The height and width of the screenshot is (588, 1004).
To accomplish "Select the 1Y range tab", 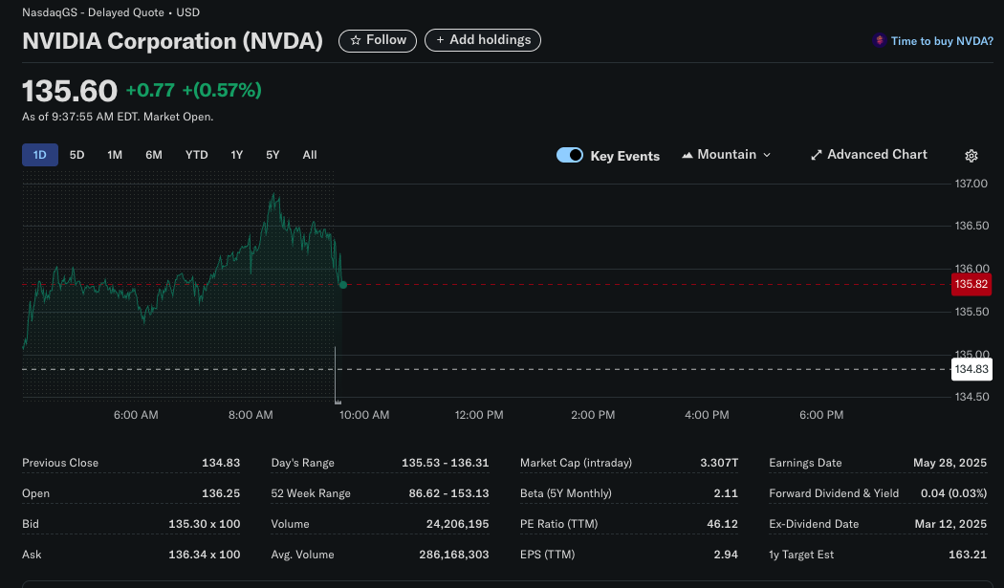I will (237, 155).
